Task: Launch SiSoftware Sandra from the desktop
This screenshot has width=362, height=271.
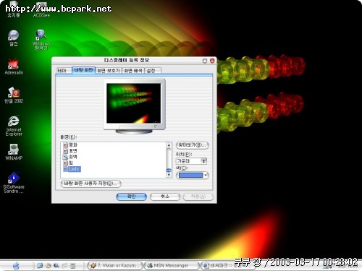Action: 14,183
